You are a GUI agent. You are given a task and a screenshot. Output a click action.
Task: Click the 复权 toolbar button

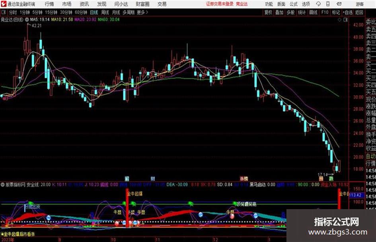click(x=268, y=12)
